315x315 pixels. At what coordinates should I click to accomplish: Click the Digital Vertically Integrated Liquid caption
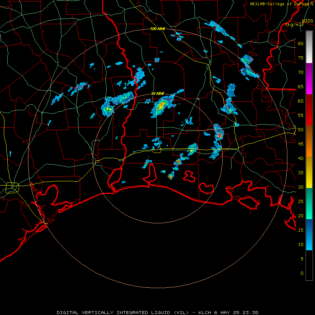tap(157, 313)
